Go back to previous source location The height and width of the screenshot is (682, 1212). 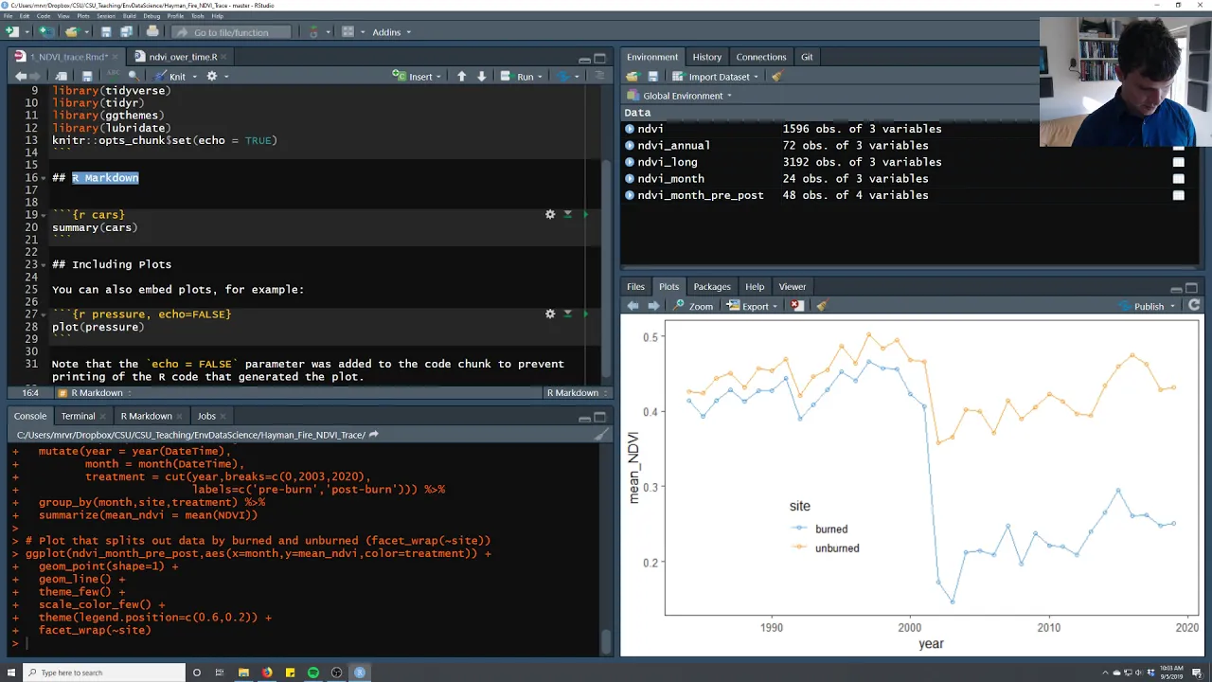coord(20,77)
